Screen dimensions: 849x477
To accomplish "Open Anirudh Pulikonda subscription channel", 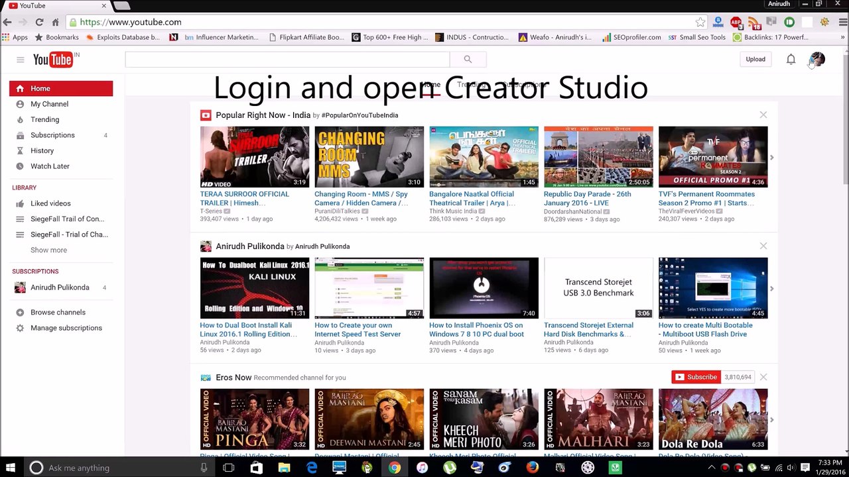I will pos(61,288).
